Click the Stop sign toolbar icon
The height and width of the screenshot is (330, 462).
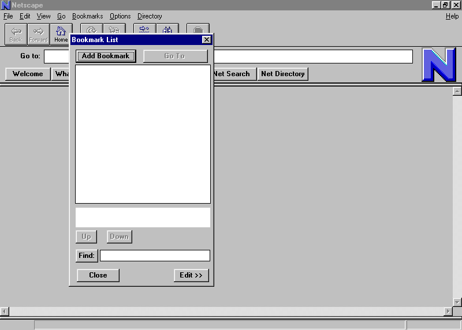point(198,28)
